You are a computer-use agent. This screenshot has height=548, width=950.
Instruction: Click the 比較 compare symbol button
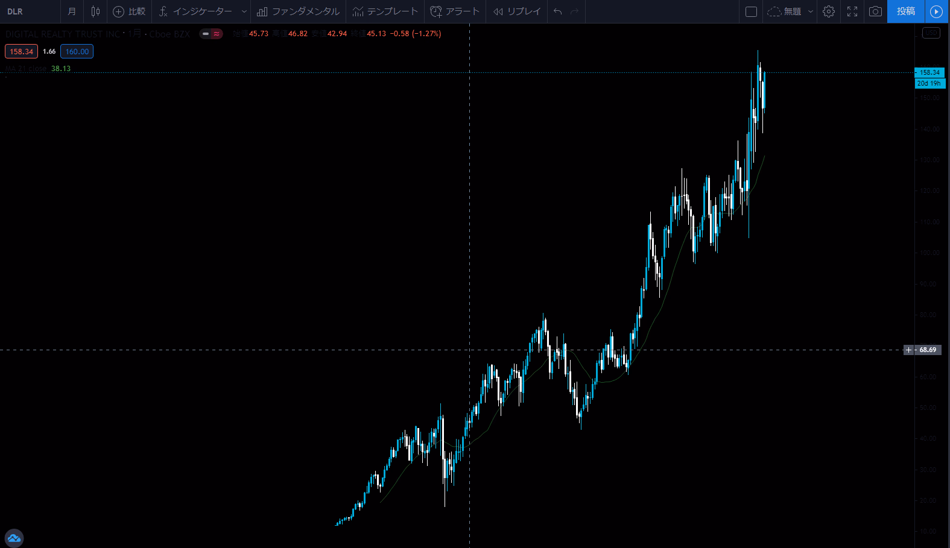pyautogui.click(x=129, y=11)
